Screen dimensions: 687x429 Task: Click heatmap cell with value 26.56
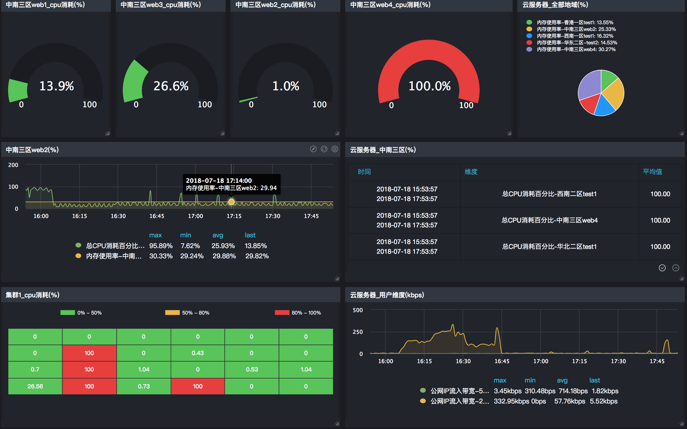click(x=35, y=386)
